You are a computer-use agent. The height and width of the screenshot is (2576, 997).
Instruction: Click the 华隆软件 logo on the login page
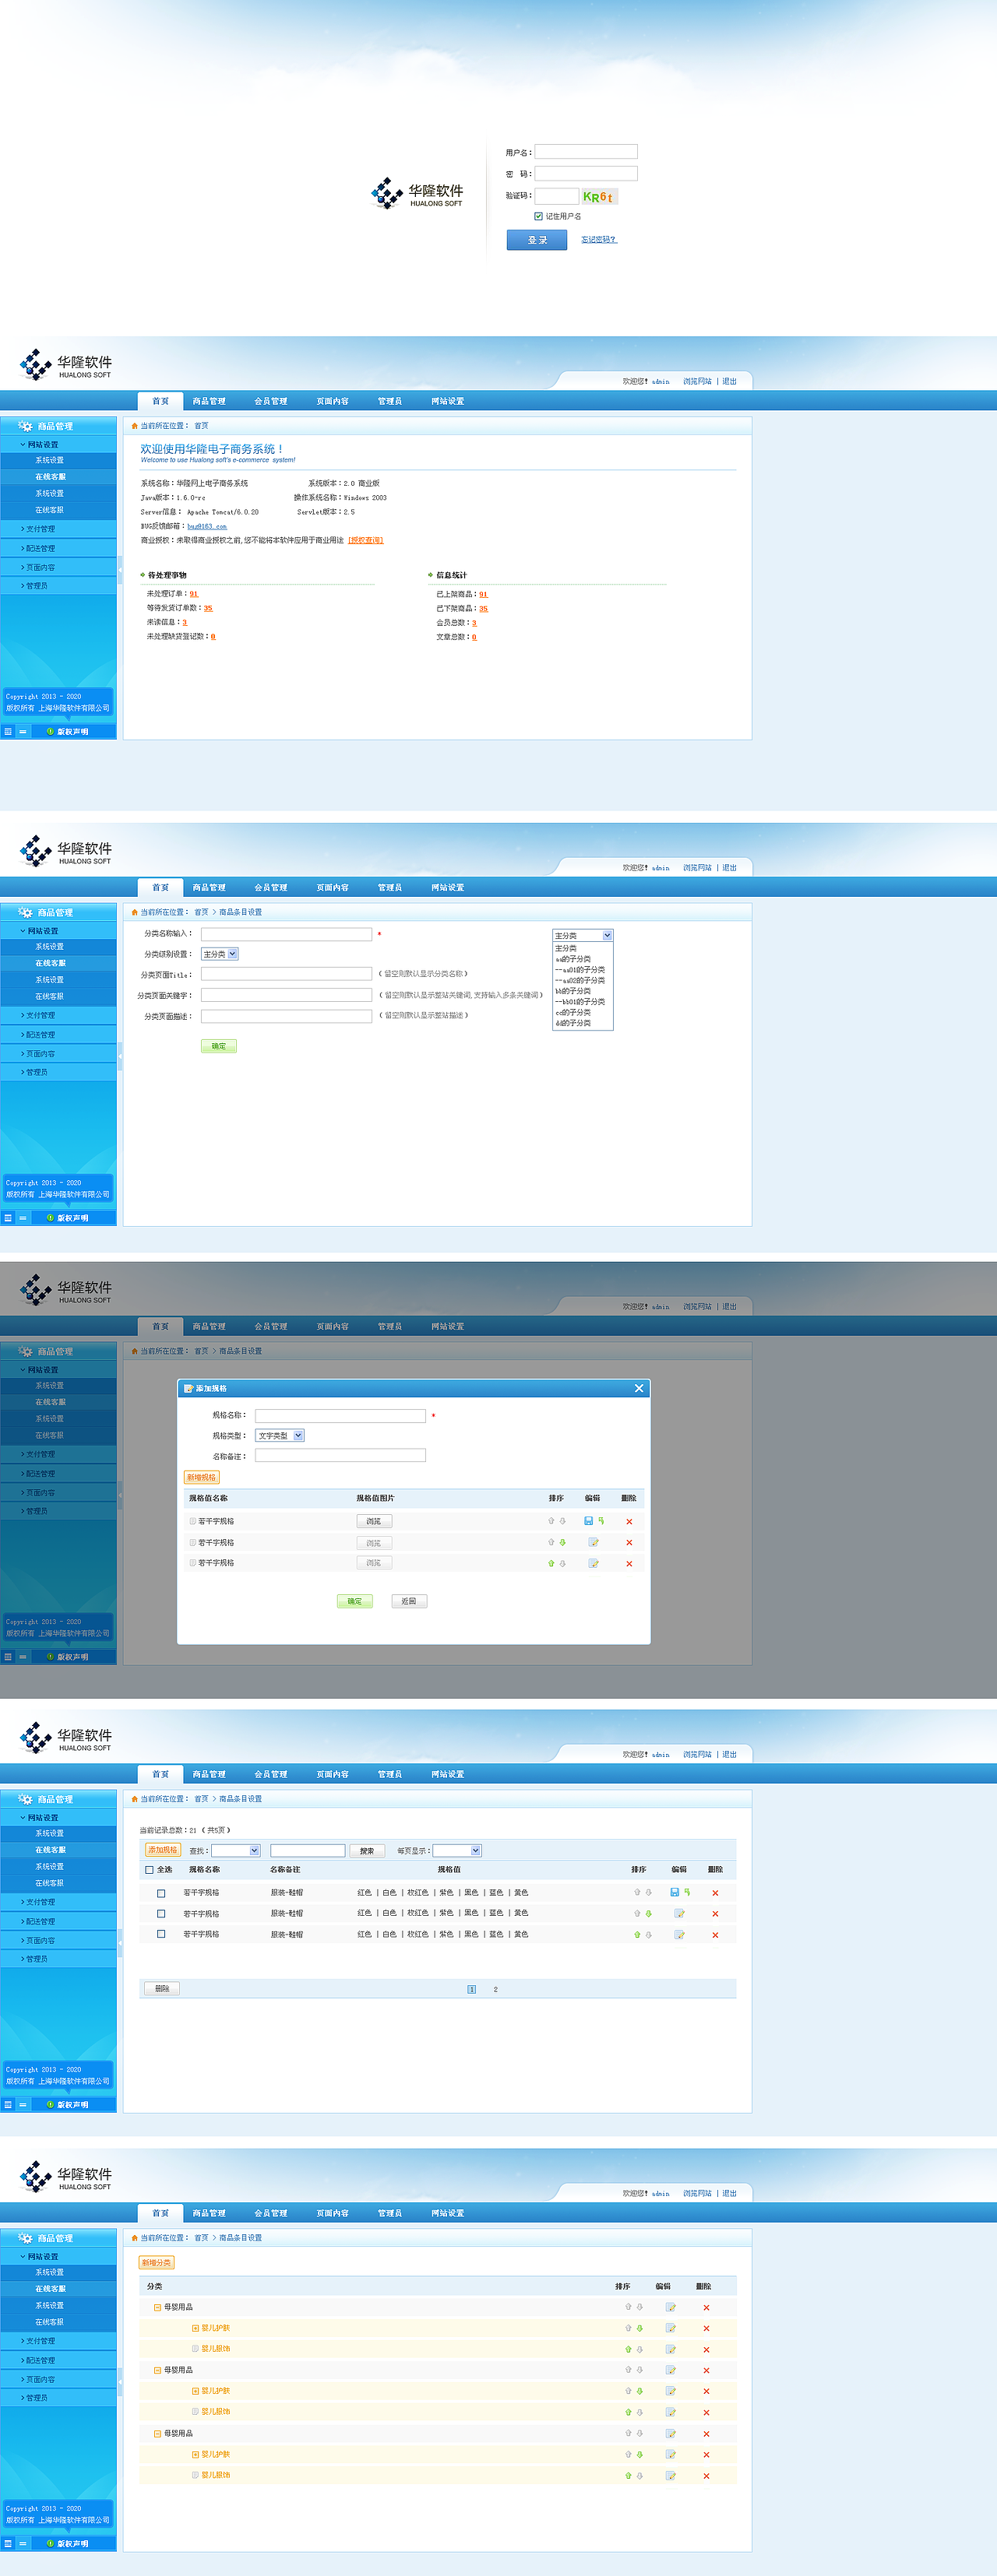[x=417, y=193]
